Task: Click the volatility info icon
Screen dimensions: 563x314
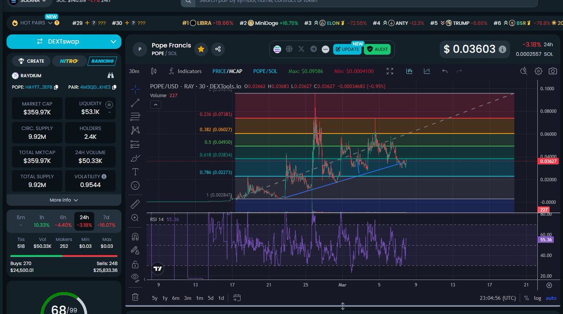Action: click(104, 177)
